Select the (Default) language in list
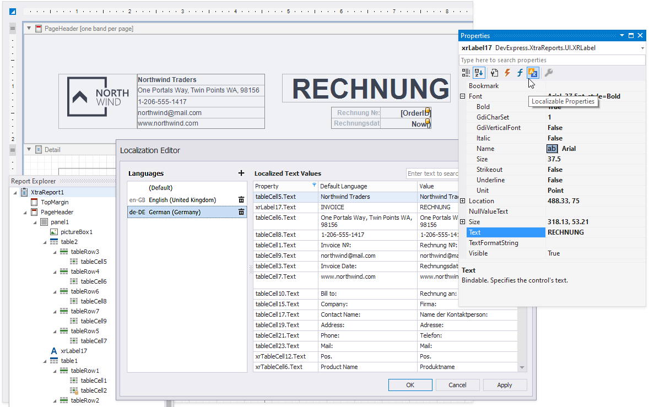 (x=161, y=188)
